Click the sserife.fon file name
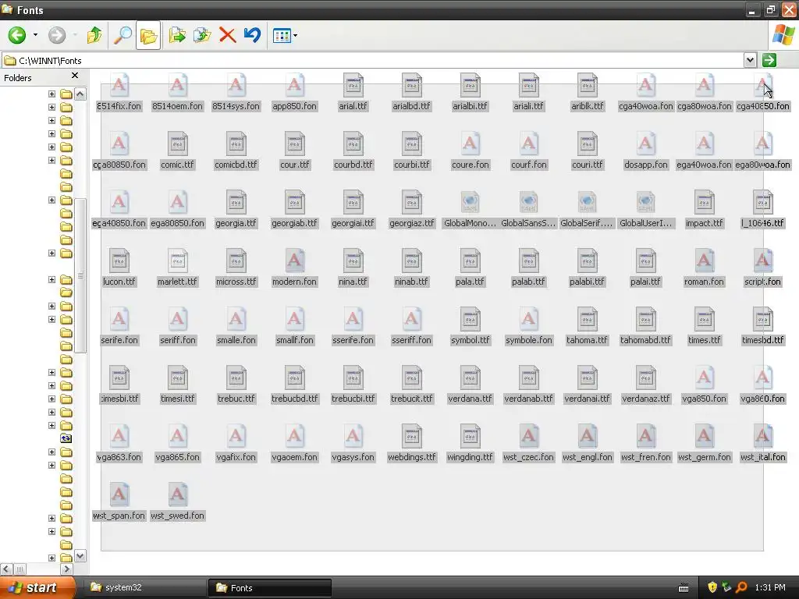This screenshot has height=599, width=799. pos(353,340)
